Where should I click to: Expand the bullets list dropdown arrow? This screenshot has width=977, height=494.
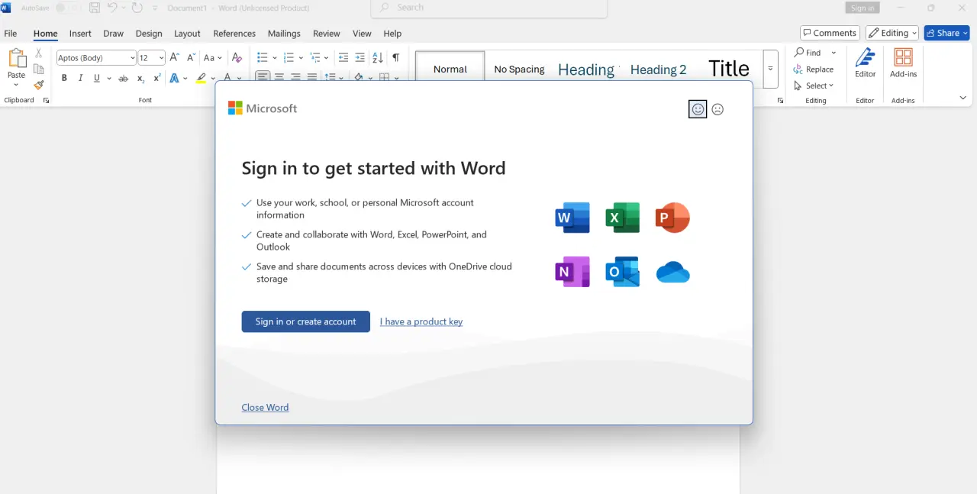click(x=273, y=58)
